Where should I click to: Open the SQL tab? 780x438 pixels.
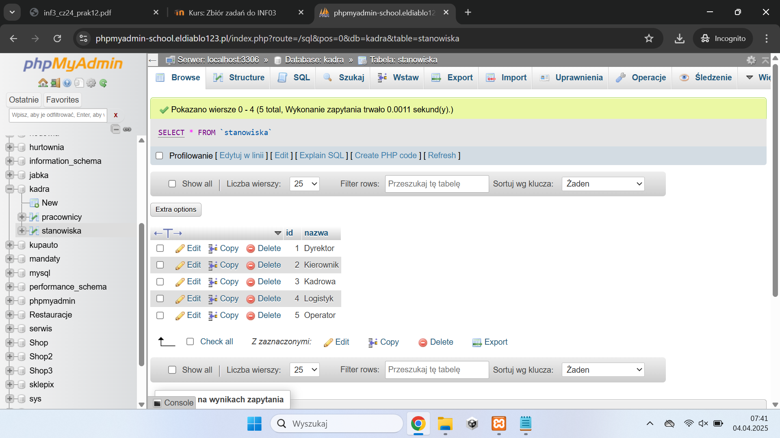[294, 77]
